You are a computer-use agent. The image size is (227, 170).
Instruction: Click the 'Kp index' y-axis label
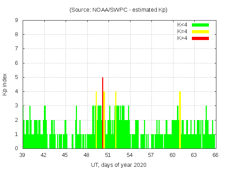click(x=5, y=85)
